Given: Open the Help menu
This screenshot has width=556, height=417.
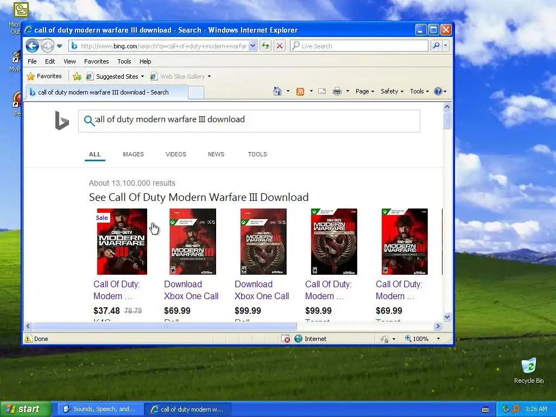Looking at the screenshot, I should pyautogui.click(x=145, y=61).
